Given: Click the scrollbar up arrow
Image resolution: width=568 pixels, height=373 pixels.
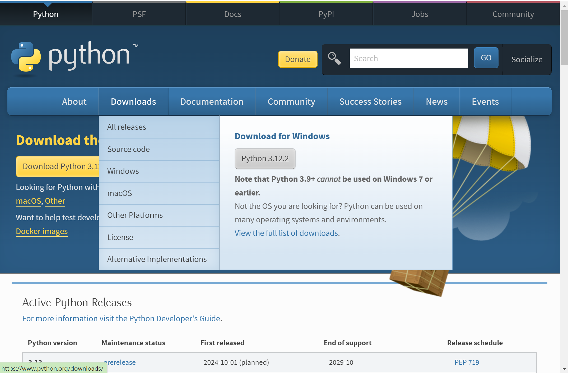Looking at the screenshot, I should (564, 6).
